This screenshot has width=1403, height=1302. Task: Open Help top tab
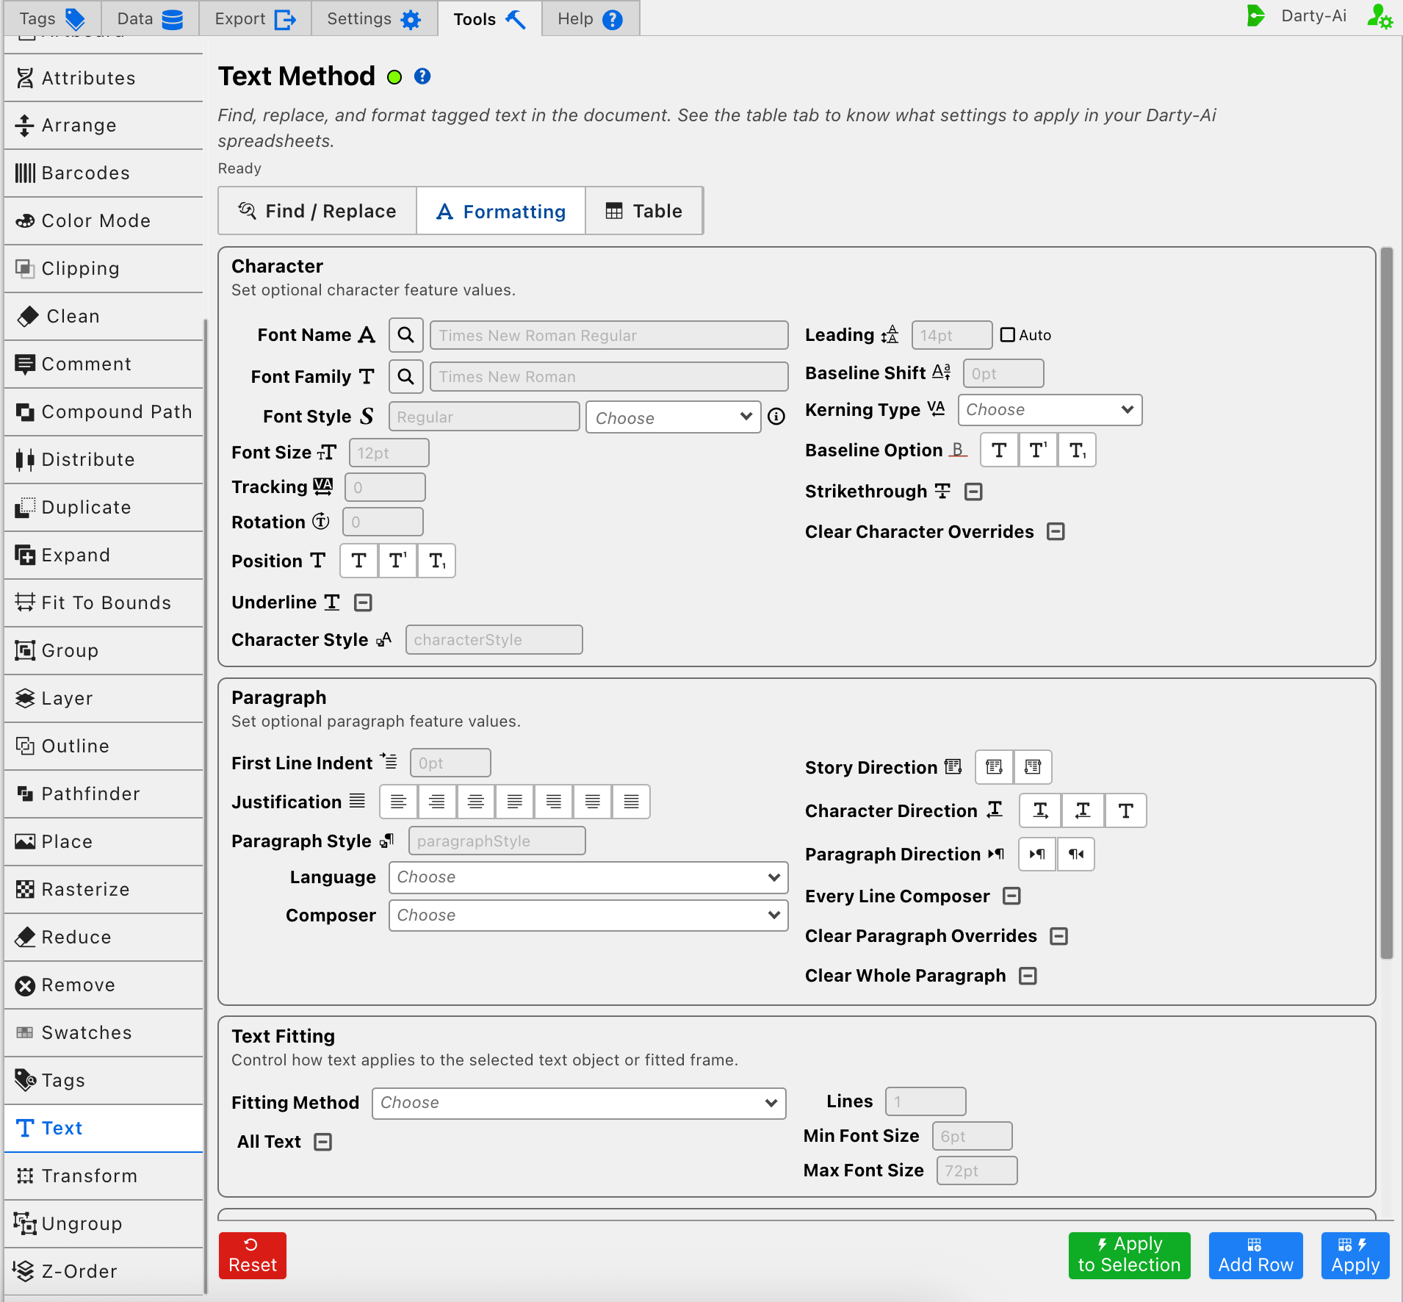click(590, 18)
